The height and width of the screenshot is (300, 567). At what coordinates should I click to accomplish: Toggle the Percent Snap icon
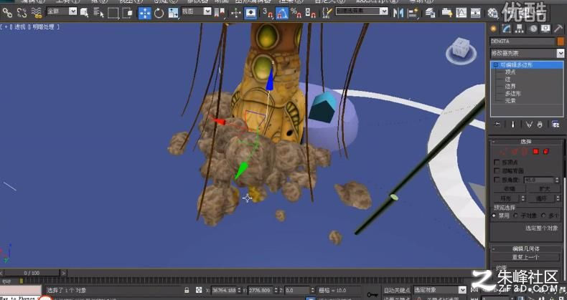(x=296, y=13)
